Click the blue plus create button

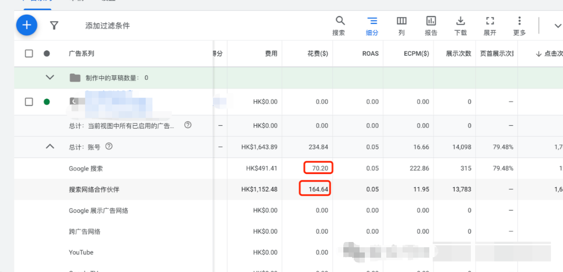click(x=27, y=25)
